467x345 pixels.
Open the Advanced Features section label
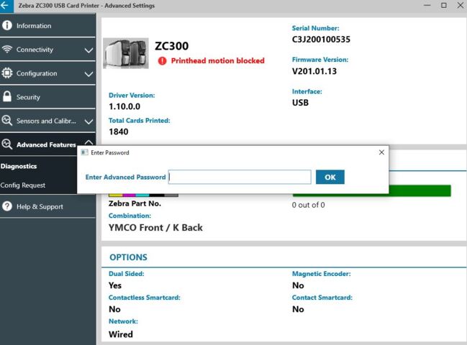(46, 145)
